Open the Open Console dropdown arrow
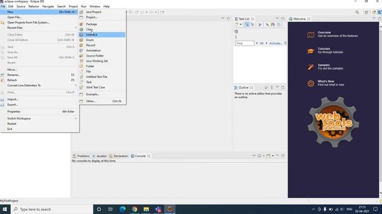Viewport: 382px width, 214px height. click(x=273, y=156)
